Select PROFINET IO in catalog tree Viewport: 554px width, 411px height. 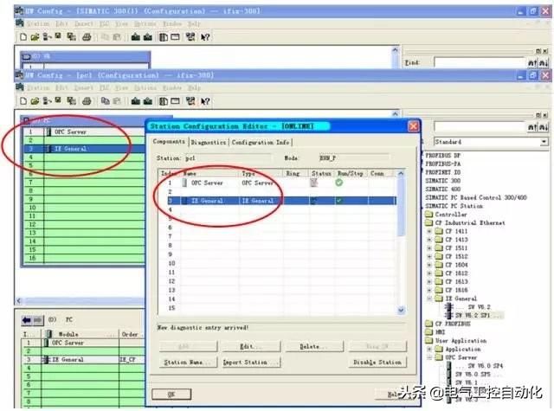click(442, 172)
